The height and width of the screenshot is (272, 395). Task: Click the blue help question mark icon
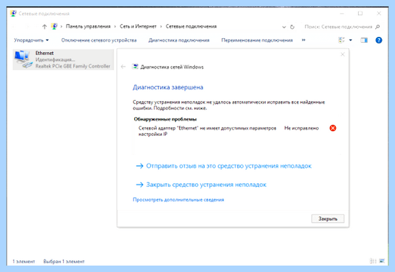[x=379, y=40]
